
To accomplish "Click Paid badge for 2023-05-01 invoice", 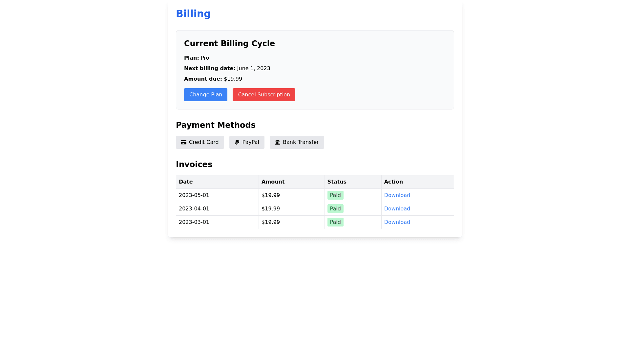I will 335,195.
